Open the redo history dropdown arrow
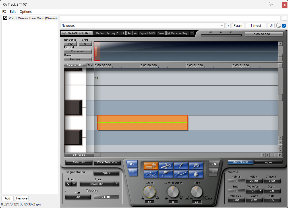288x208 pixels. [x=213, y=172]
